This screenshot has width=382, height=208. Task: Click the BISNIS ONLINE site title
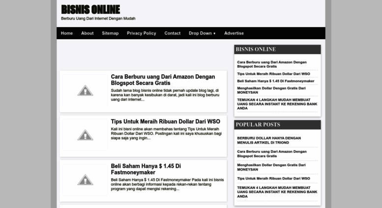90,9
